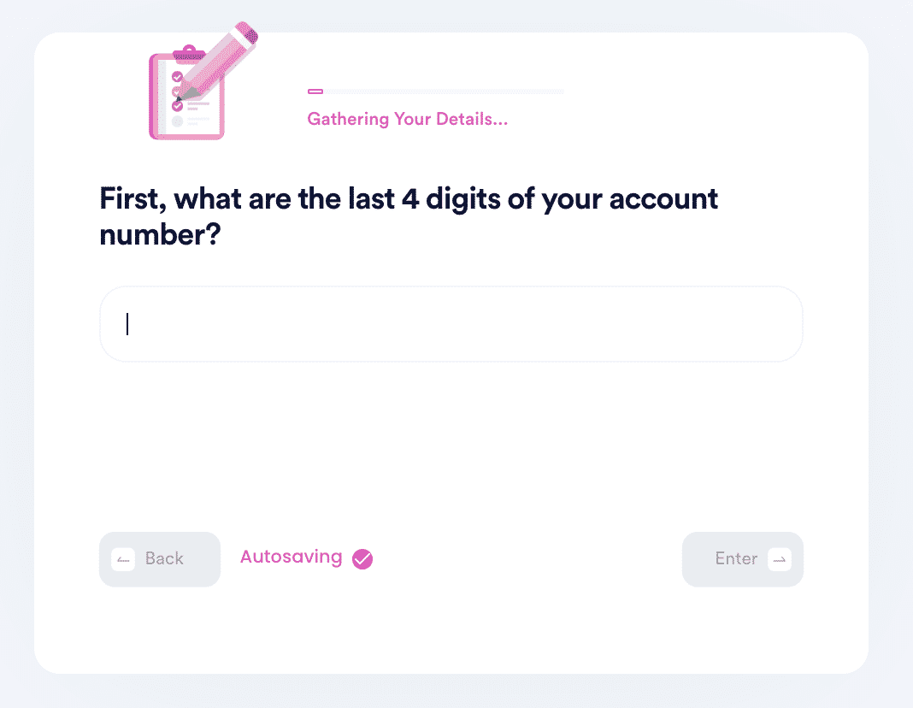This screenshot has width=913, height=708.
Task: Click the grey unchecked circle on the clipboard
Action: point(177,121)
